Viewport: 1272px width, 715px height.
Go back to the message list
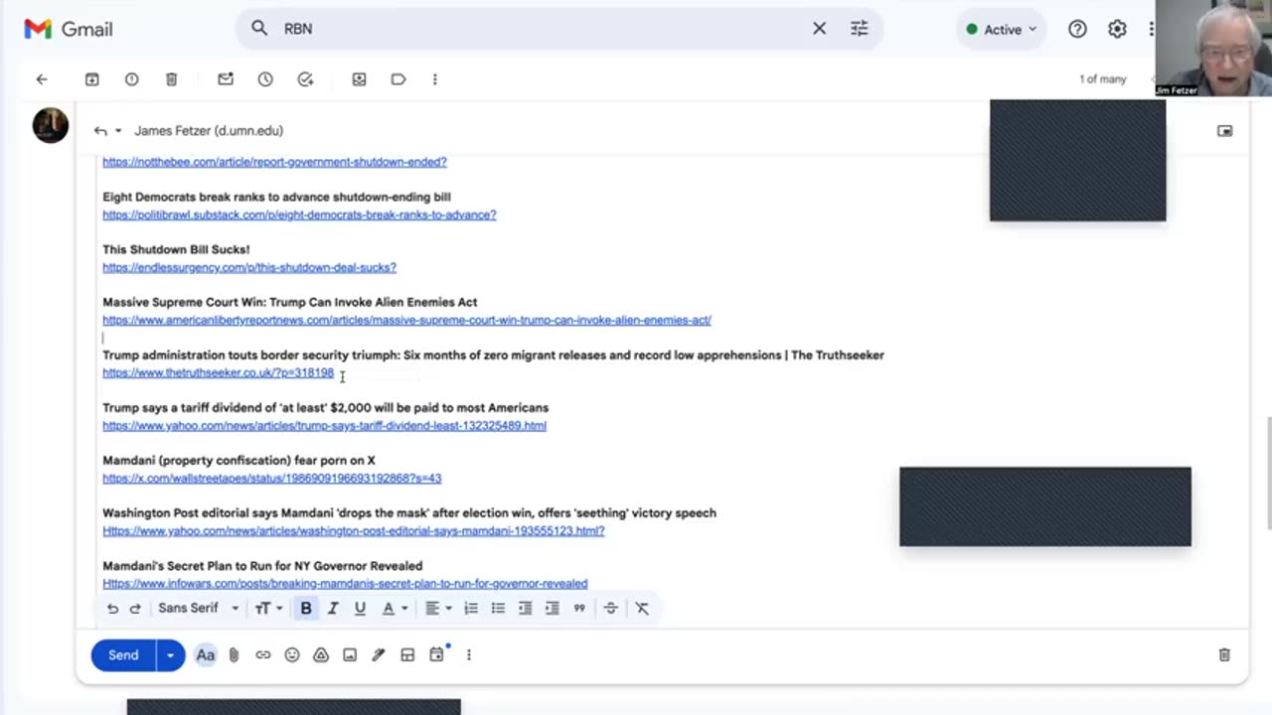[x=42, y=79]
